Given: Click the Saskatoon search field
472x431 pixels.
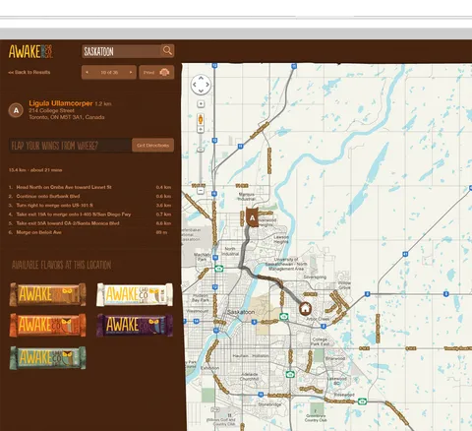Looking at the screenshot, I should click(x=121, y=51).
